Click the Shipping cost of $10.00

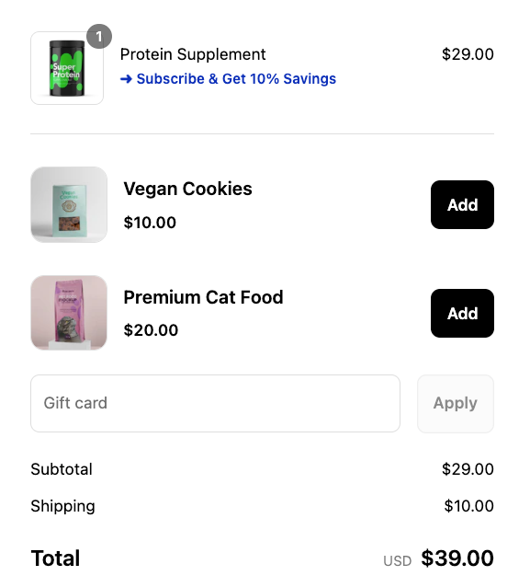(x=468, y=506)
